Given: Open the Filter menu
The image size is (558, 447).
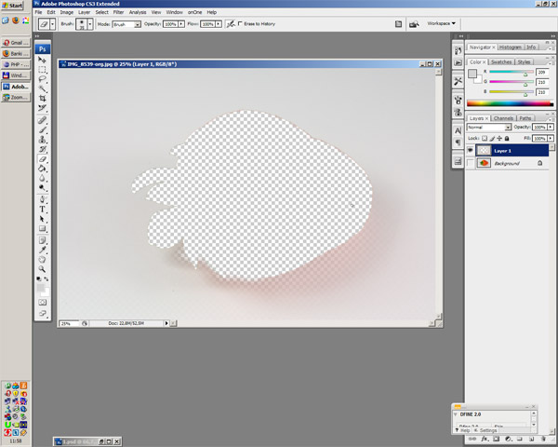Looking at the screenshot, I should click(x=118, y=12).
